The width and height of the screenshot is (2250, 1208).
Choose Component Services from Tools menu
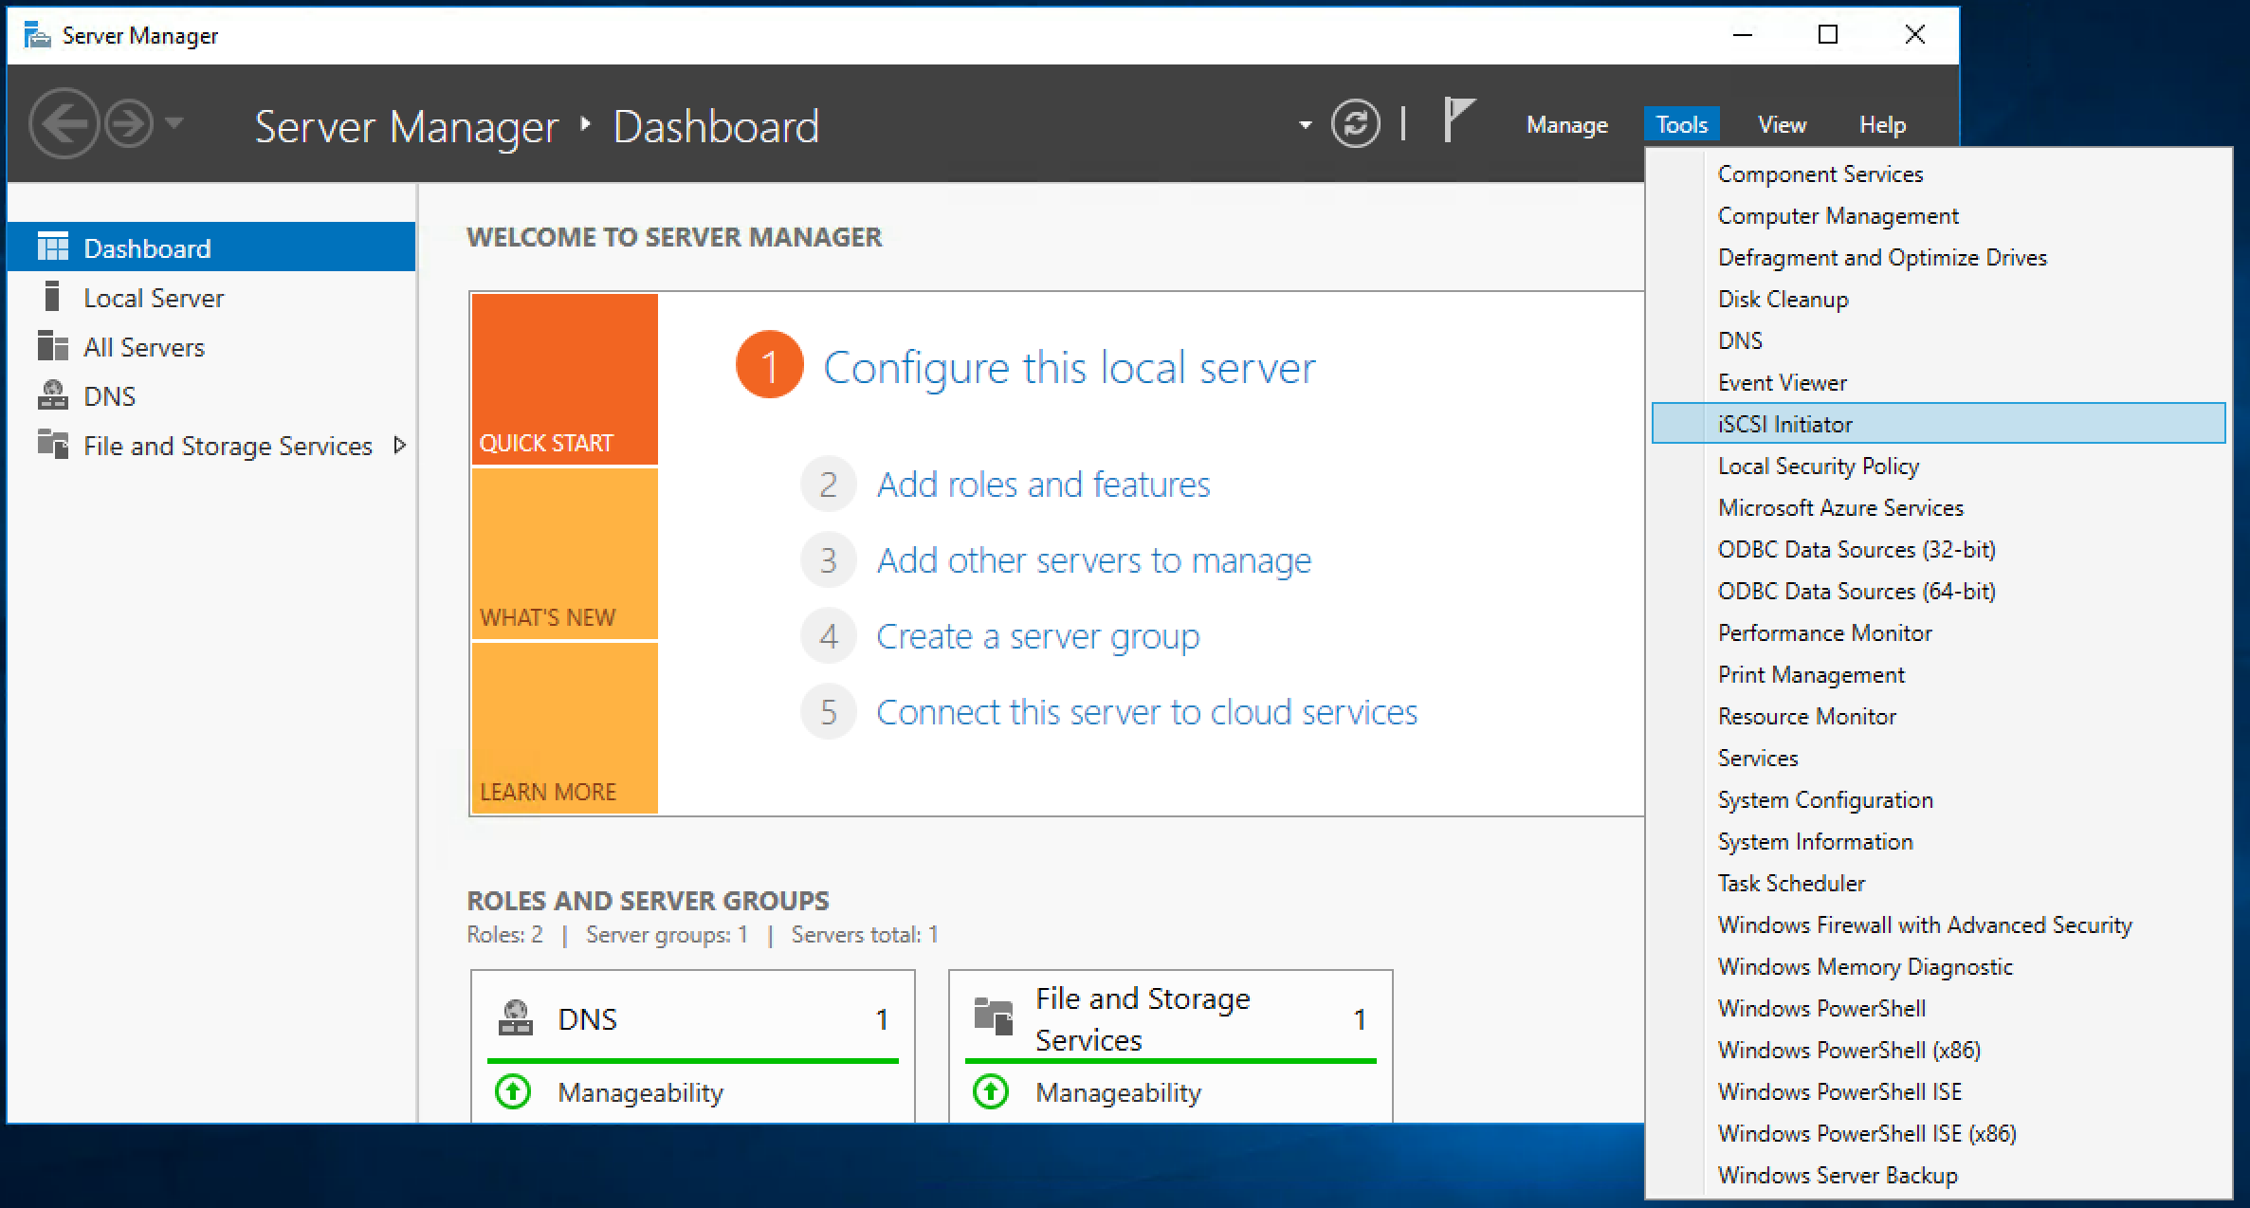pos(1938,174)
